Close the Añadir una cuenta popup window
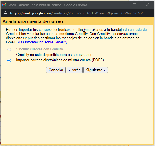 click(147, 5)
